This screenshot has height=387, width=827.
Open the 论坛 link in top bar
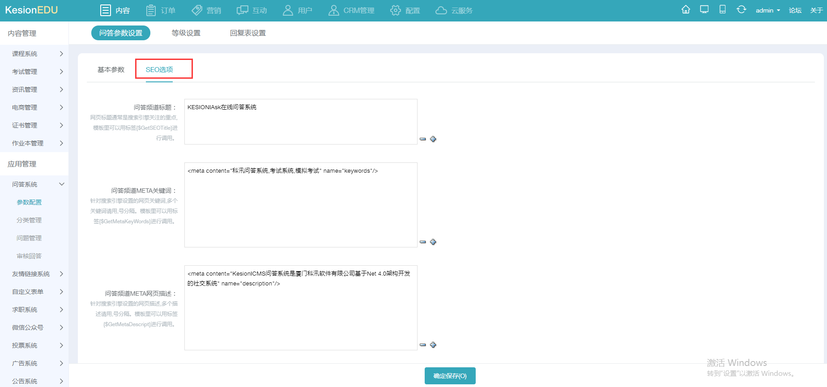(795, 10)
